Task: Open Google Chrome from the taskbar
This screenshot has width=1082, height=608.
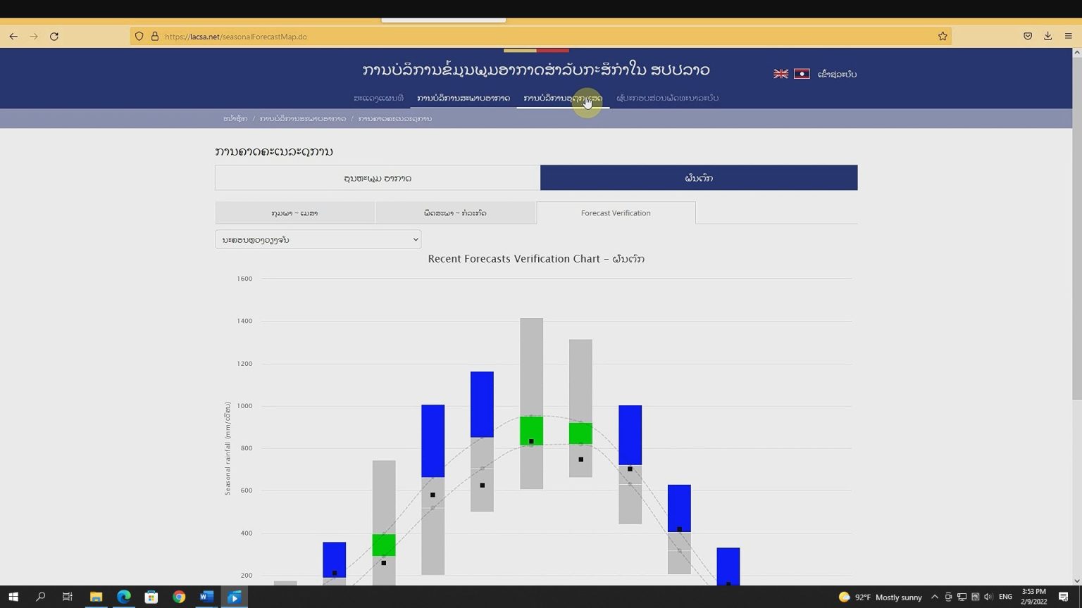Action: pyautogui.click(x=179, y=597)
